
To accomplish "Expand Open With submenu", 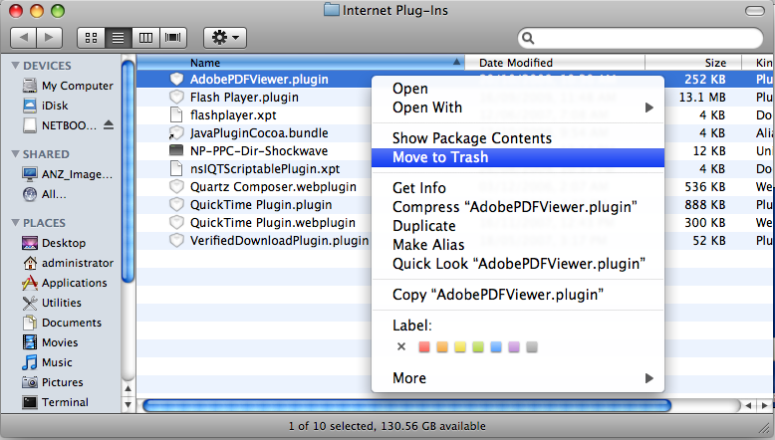I will (x=517, y=108).
